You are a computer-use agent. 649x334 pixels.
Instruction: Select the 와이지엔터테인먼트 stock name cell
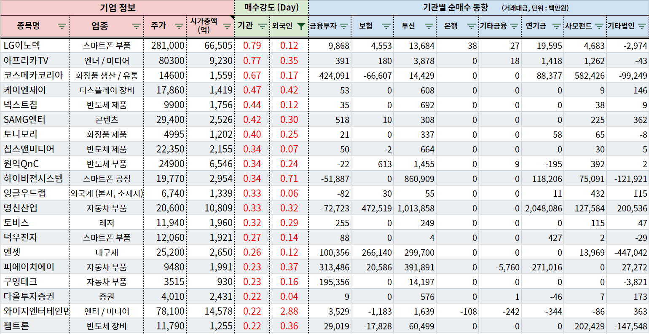[x=35, y=311]
